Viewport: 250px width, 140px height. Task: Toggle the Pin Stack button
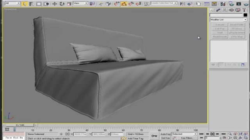(x=213, y=65)
